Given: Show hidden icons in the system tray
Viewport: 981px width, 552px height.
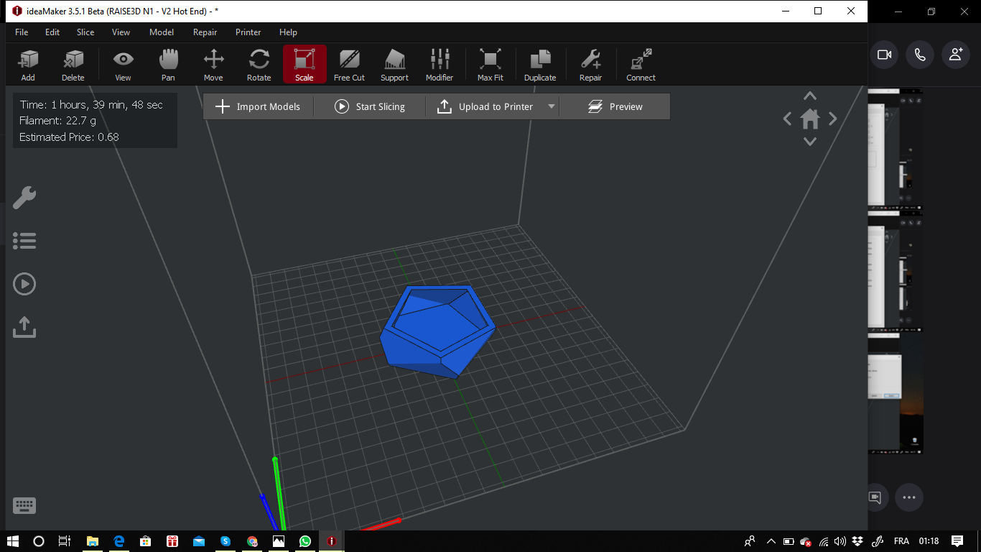Looking at the screenshot, I should coord(771,541).
